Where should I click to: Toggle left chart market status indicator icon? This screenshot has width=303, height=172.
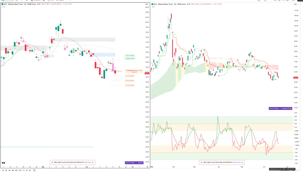pyautogui.click(x=38, y=4)
